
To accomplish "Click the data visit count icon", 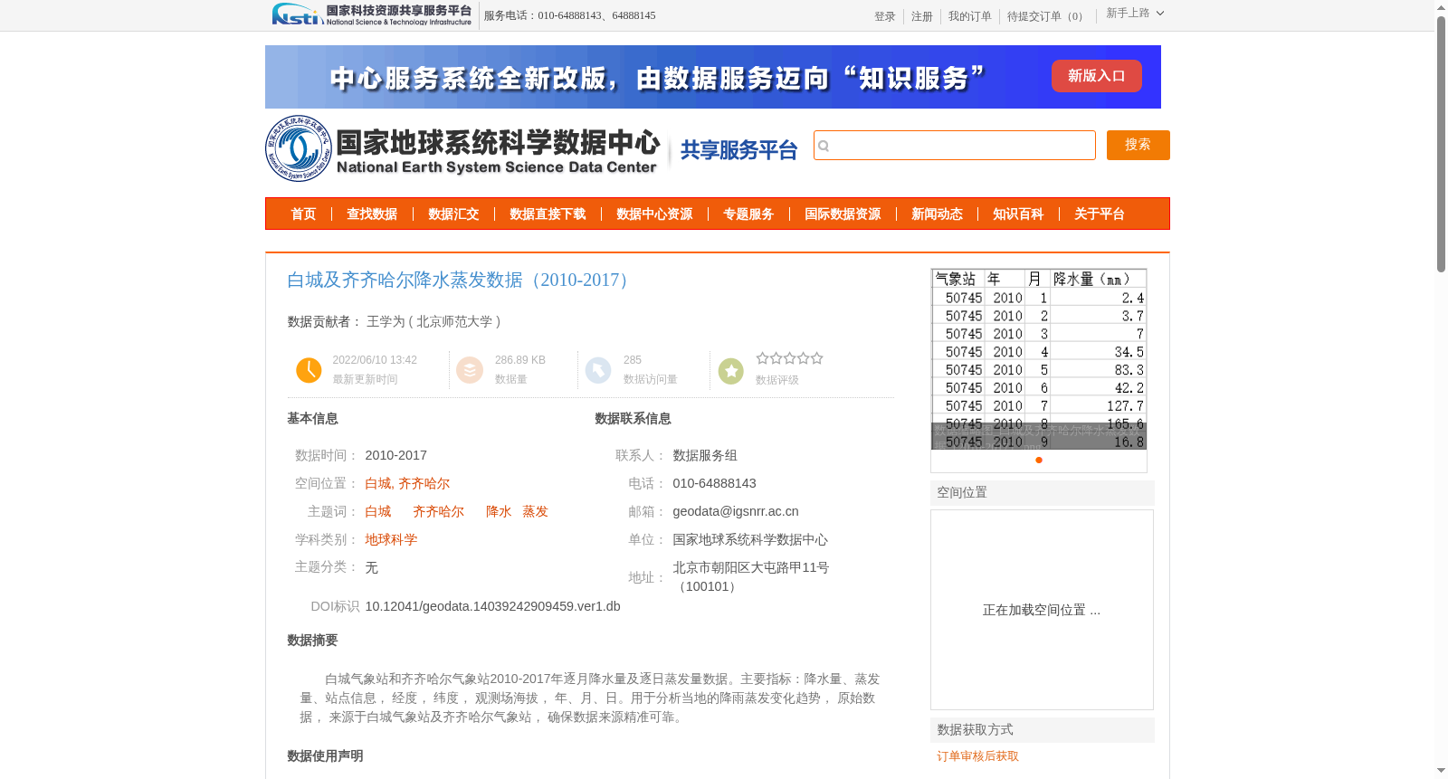I will click(598, 370).
